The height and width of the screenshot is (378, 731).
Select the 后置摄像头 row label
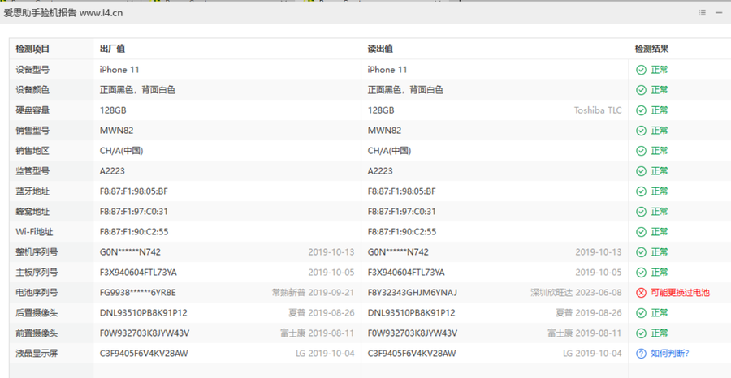point(37,313)
